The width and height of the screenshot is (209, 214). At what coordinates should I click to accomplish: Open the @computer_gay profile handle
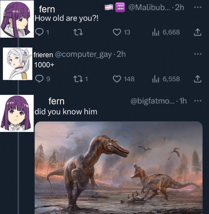83,54
